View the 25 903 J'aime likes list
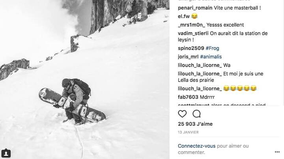The image size is (284, 159). (x=195, y=124)
